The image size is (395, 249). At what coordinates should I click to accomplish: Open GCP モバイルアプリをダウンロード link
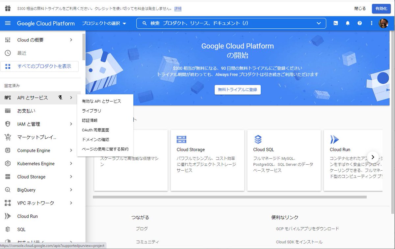coord(307,229)
